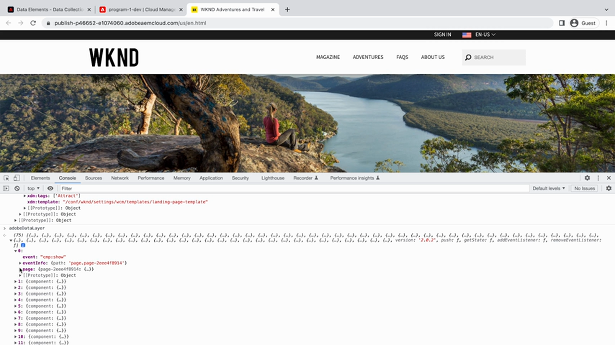Image resolution: width=615 pixels, height=345 pixels.
Task: Select the inspect element picker icon
Action: pos(7,178)
